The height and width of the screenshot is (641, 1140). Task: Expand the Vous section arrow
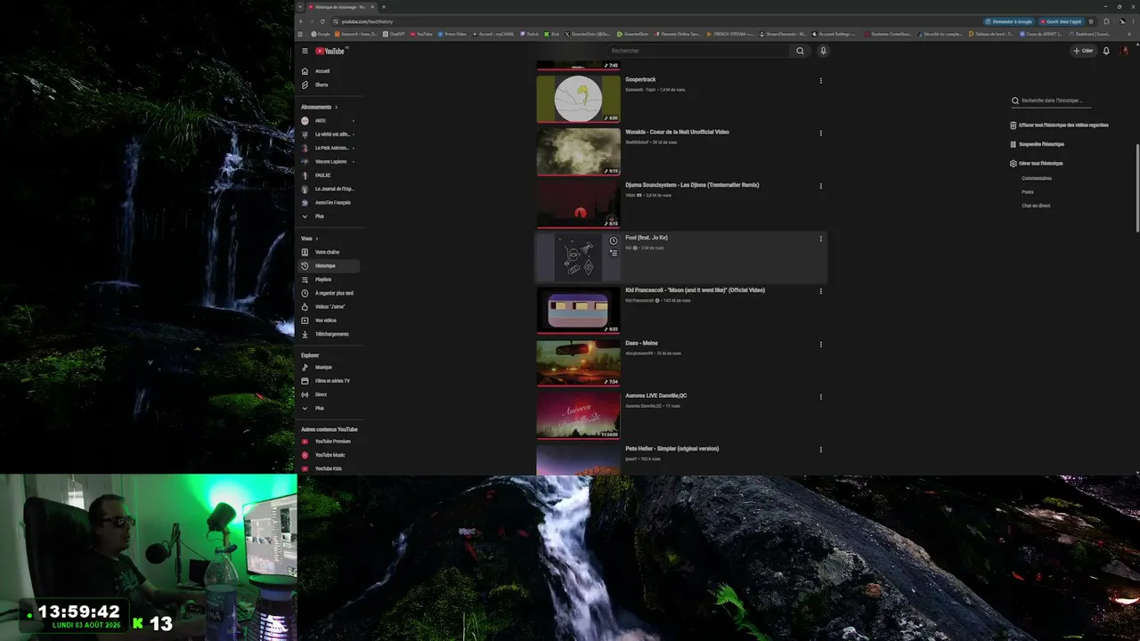click(318, 239)
